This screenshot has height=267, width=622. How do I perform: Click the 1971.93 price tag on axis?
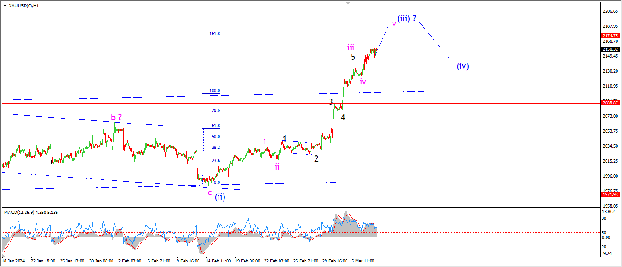610,195
